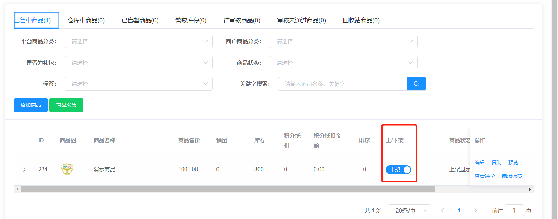Switch to 仓库中商品(0) tab

[86, 20]
